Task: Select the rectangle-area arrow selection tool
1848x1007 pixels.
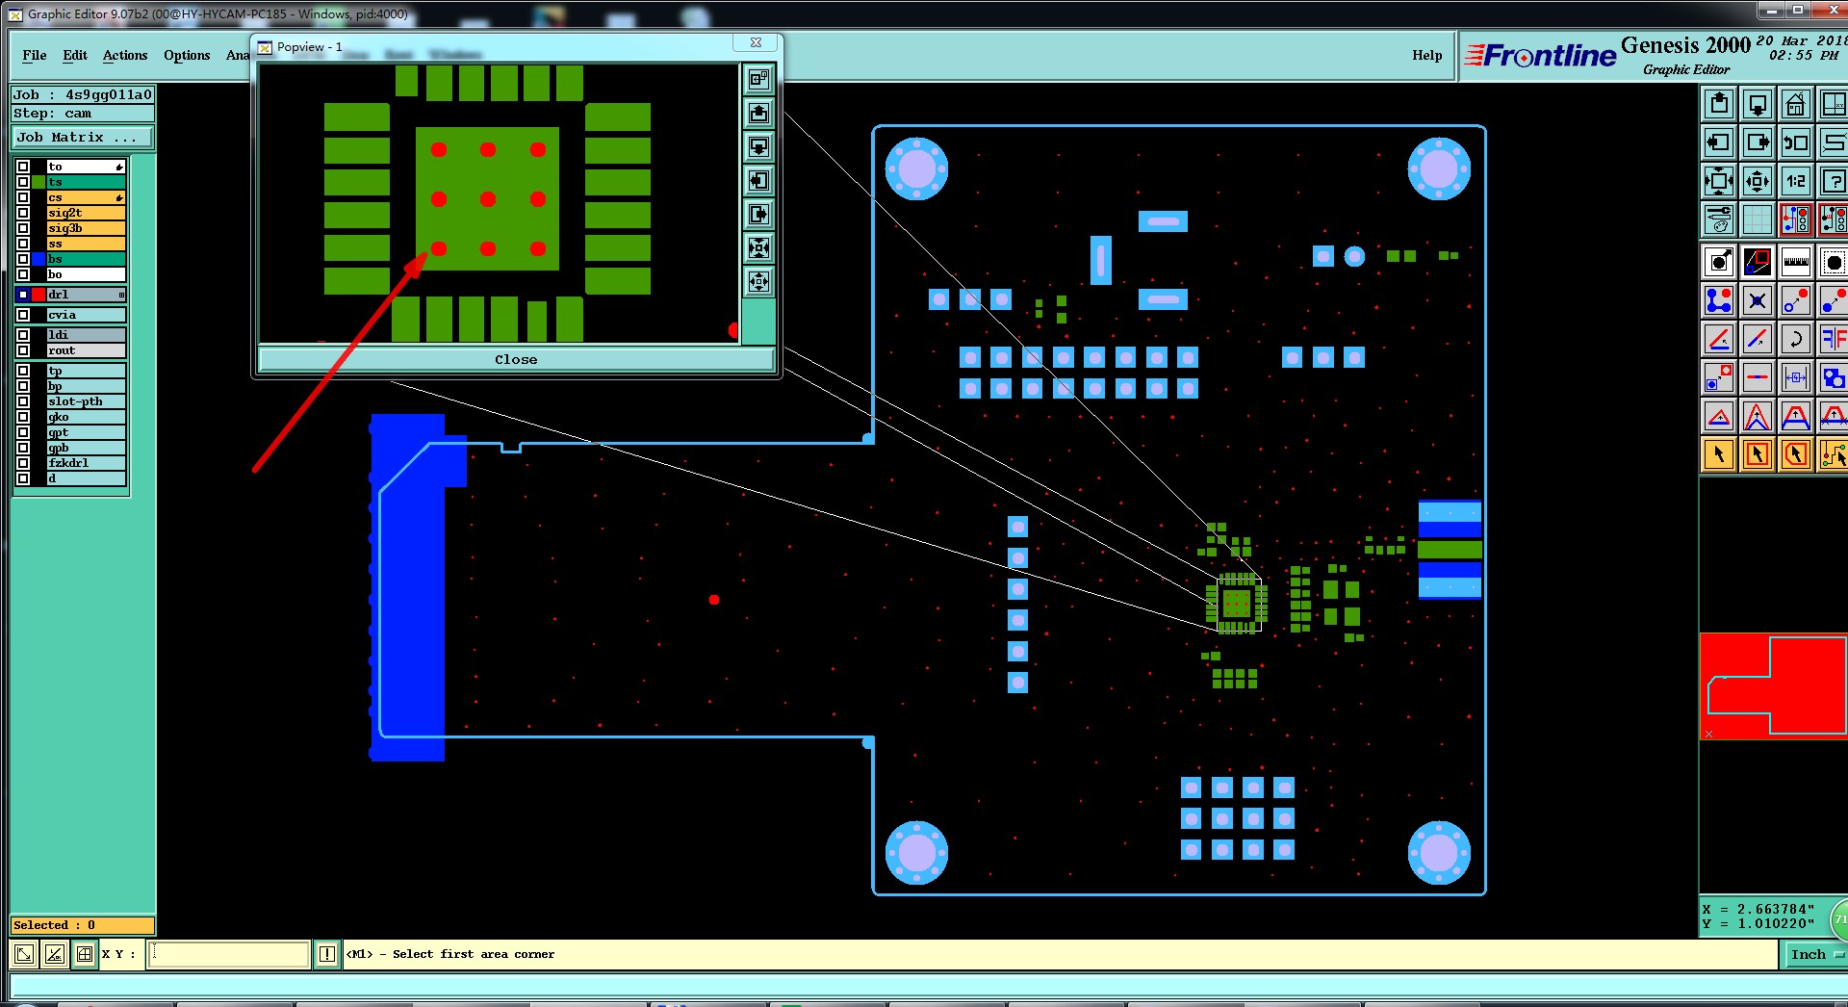Action: pos(1758,454)
